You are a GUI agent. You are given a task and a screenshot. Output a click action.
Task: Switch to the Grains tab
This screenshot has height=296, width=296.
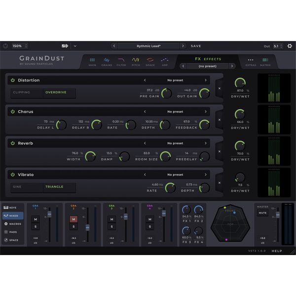pos(107,62)
